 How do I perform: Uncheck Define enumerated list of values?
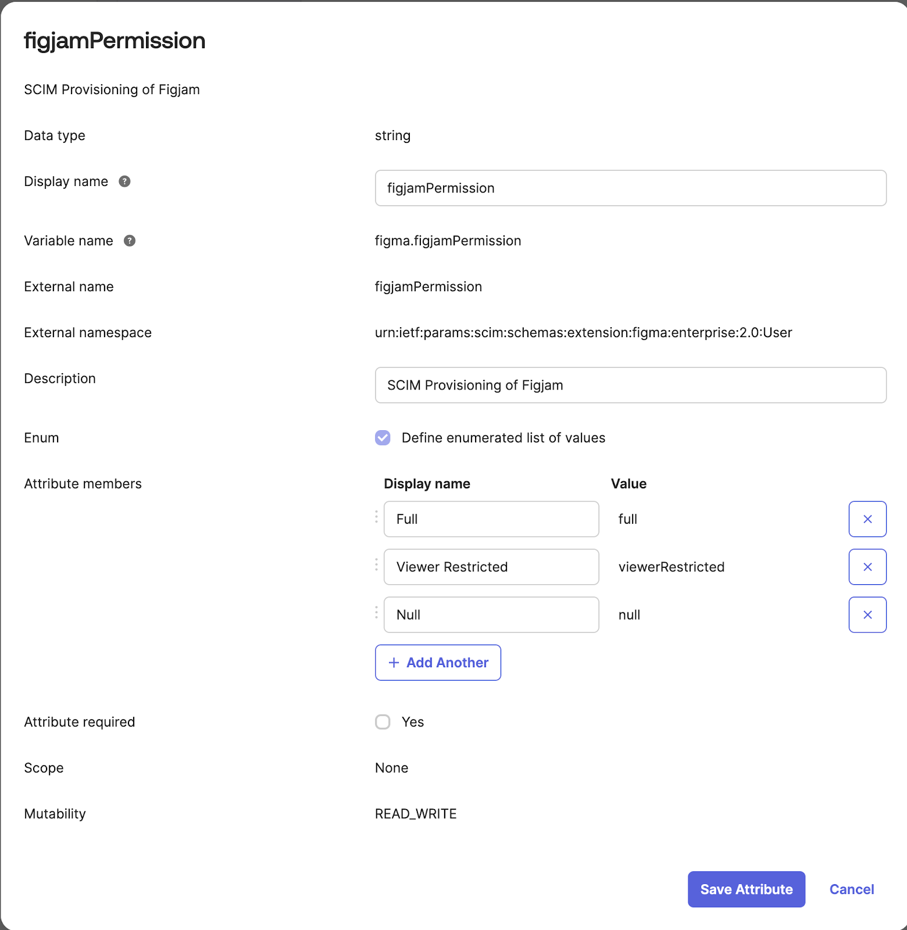(x=383, y=438)
